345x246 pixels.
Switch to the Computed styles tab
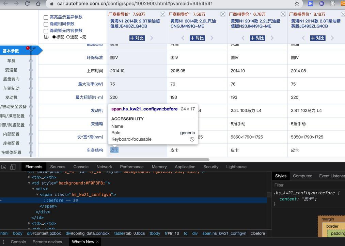point(302,176)
